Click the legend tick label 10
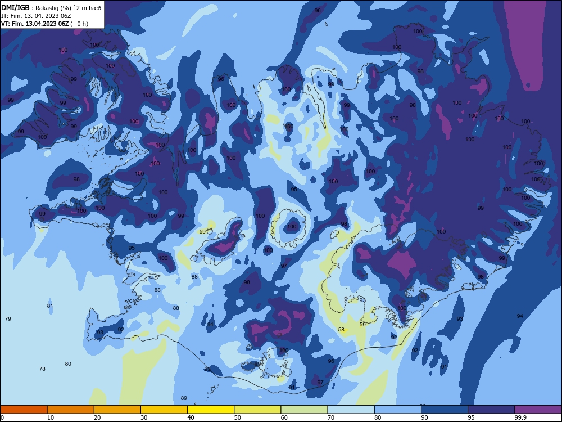The height and width of the screenshot is (422, 562). [x=51, y=417]
